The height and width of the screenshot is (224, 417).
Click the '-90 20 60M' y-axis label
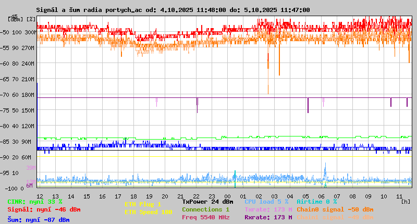17,157
